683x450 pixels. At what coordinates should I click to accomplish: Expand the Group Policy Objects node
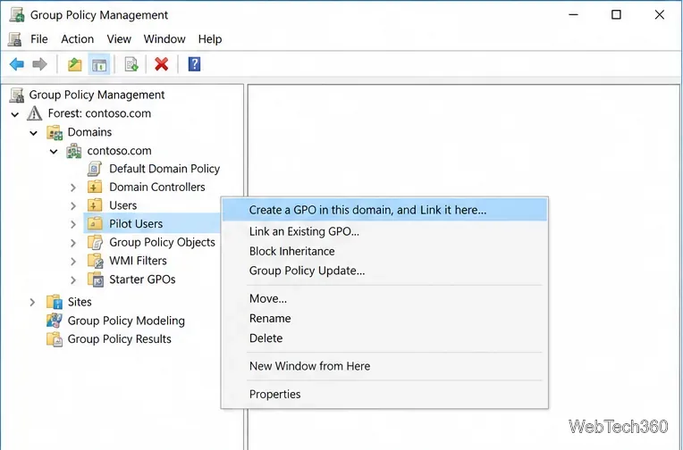pos(73,243)
